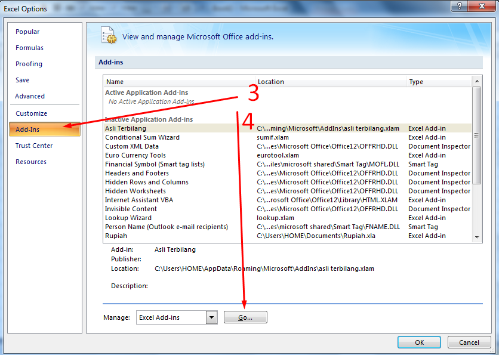Screen dimensions: 499x355
Task: Select the Hidden Rows and Columns row
Action: [288, 182]
